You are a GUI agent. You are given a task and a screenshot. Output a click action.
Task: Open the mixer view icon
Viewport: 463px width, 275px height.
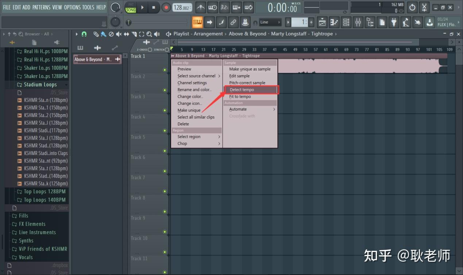358,22
